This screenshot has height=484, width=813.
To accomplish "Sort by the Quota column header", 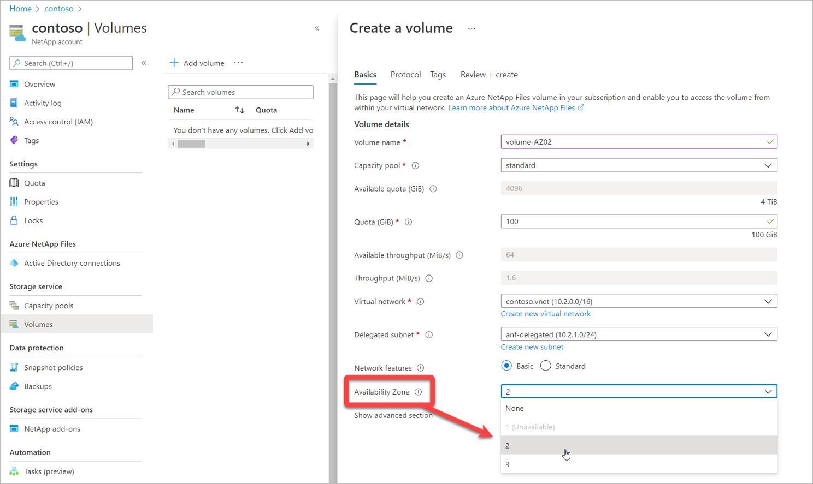I will [266, 110].
